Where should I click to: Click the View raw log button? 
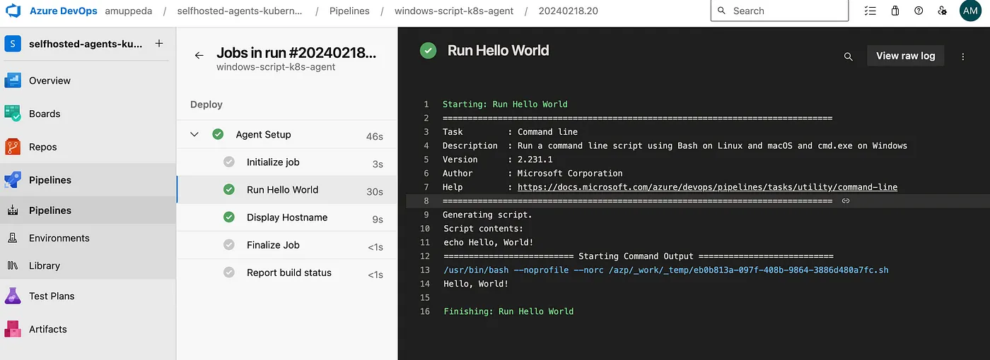[905, 56]
